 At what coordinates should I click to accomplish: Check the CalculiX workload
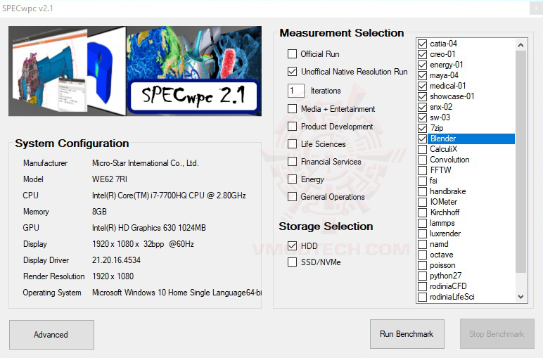(x=422, y=149)
